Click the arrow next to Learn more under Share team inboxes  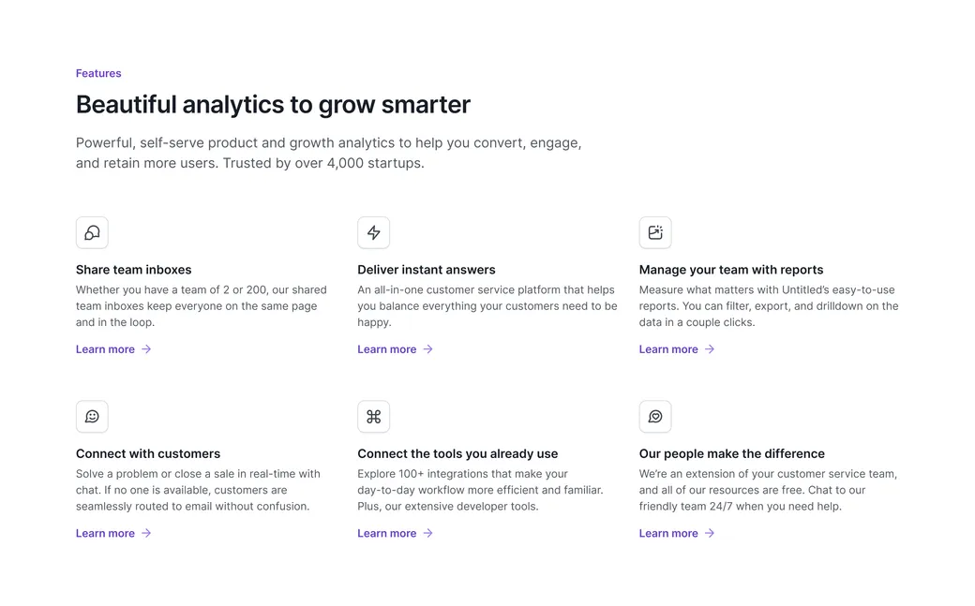[x=146, y=349]
